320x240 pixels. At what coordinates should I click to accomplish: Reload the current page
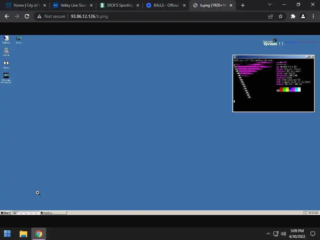coord(27,16)
